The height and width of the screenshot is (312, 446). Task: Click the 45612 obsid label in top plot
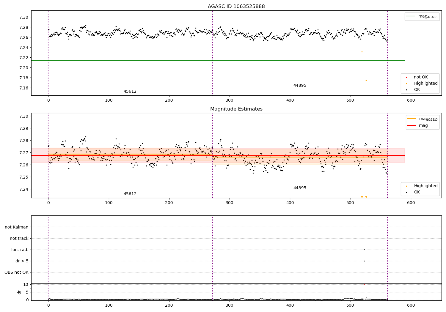pos(130,92)
